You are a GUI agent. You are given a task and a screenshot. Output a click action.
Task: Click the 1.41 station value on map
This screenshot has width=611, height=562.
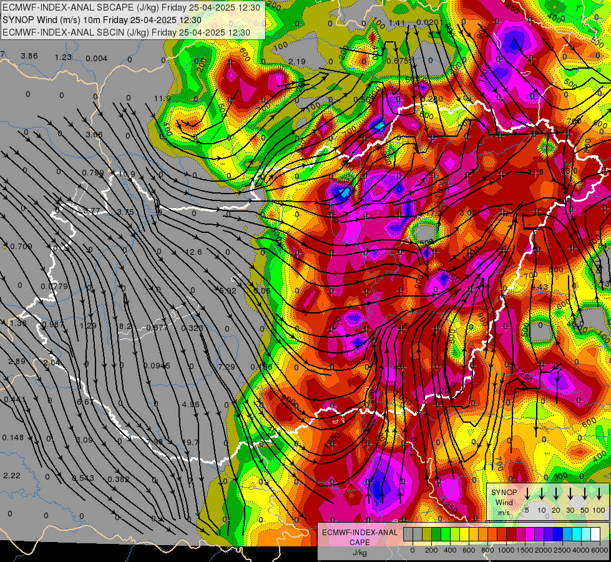click(x=397, y=23)
